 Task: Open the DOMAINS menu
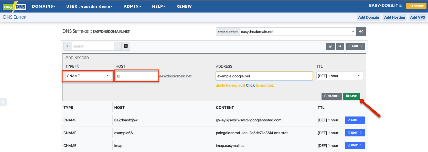point(43,6)
